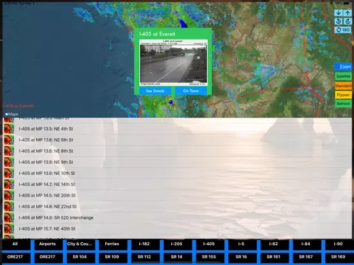Select I-405 at MP 14.6: NE 22nd St

coord(177,206)
